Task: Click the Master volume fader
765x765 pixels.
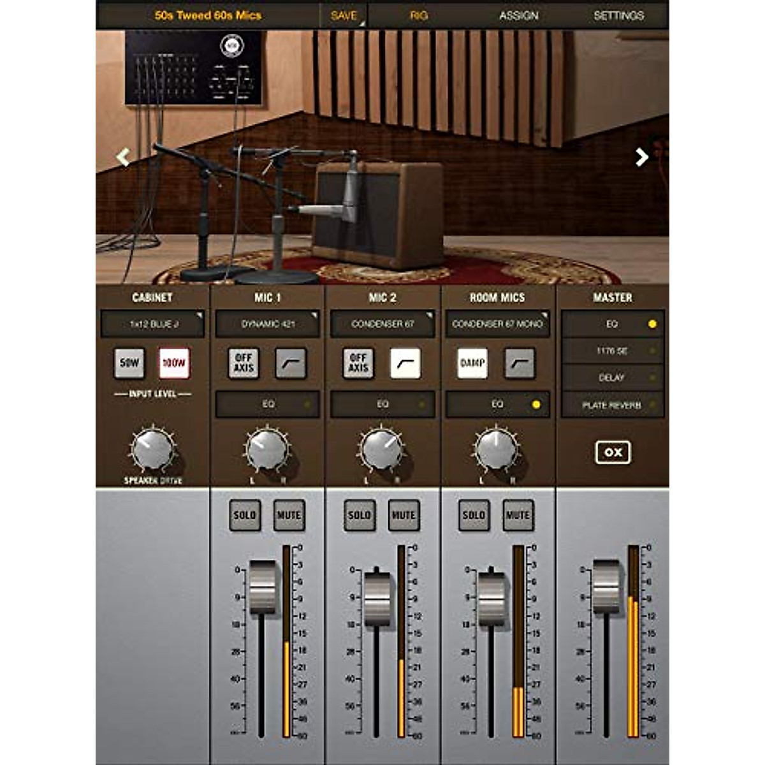Action: point(606,587)
